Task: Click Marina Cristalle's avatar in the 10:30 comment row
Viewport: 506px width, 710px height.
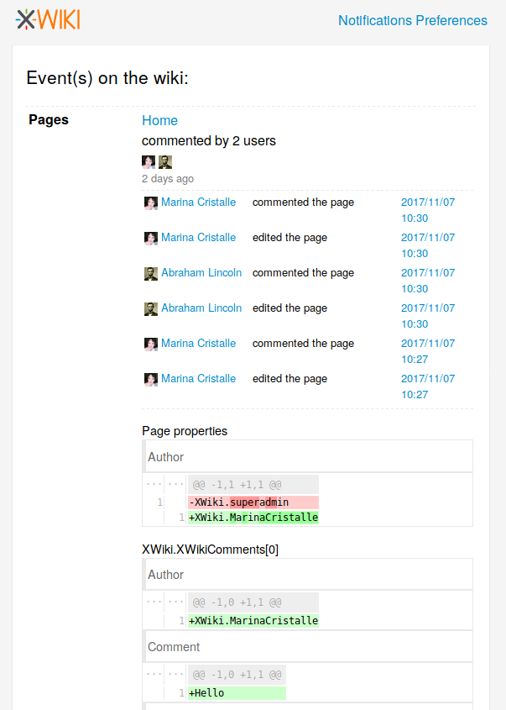Action: click(x=151, y=202)
